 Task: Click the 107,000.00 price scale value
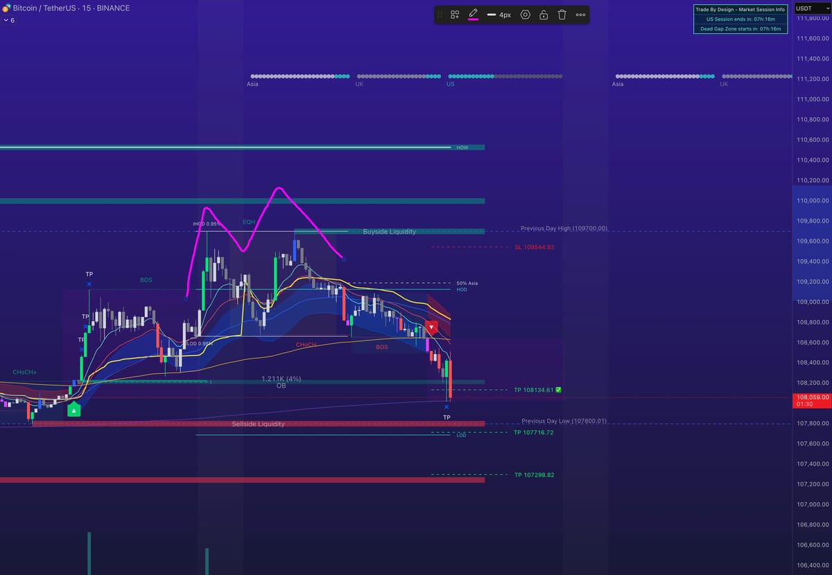pos(811,504)
